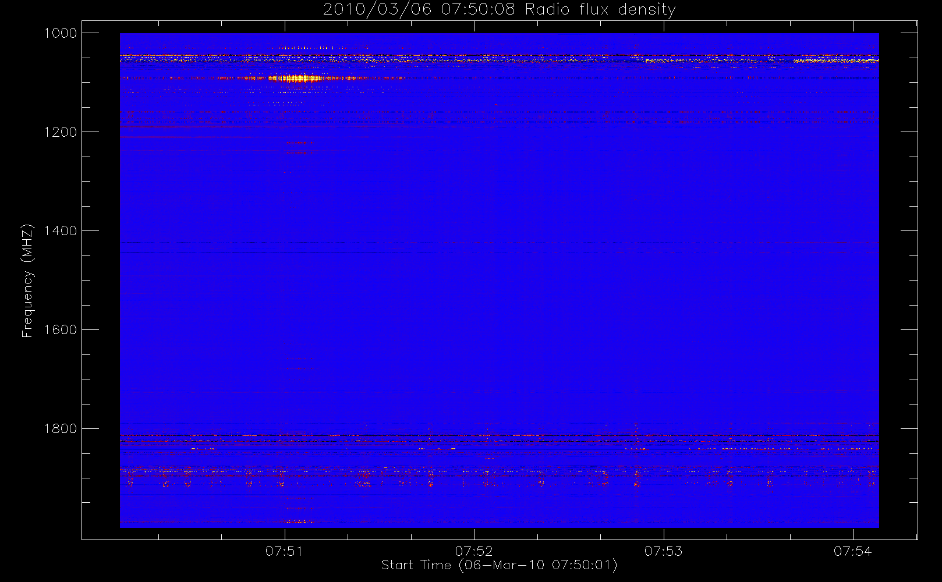
Task: Click the plot title '2010/03/06 07:50:08 Radio flux density'
Action: pos(499,10)
